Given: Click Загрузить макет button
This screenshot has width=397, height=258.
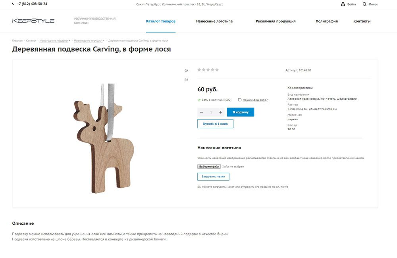Looking at the screenshot, I should click(213, 177).
